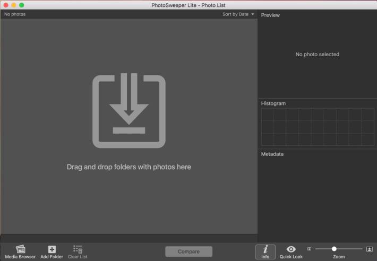This screenshot has height=261, width=377.
Task: Toggle the Info panel button
Action: (x=265, y=252)
